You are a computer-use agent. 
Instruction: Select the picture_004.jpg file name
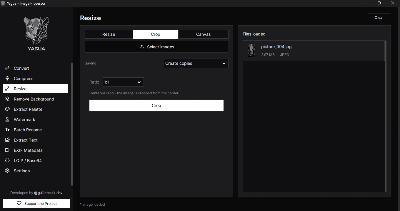(276, 47)
